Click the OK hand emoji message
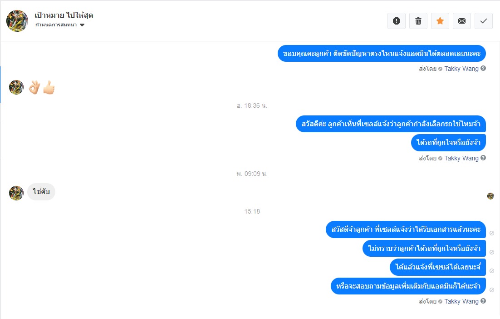Screen dimensions: 500x319 pyautogui.click(x=34, y=87)
